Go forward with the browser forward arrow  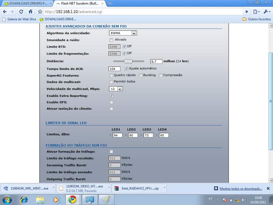tap(12, 12)
